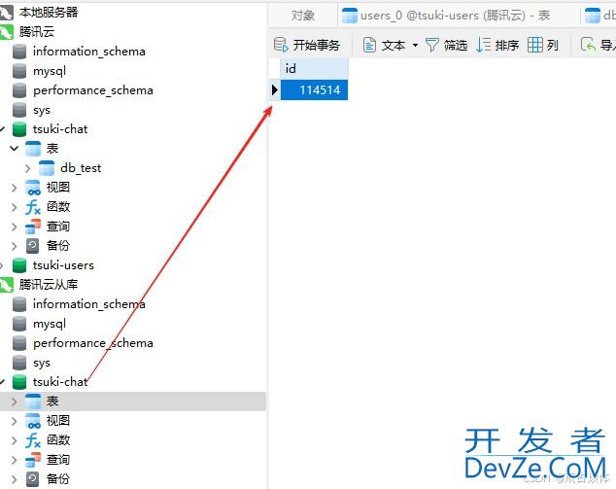The image size is (616, 489).
Task: Select the 腾讯云 connection icon
Action: (x=6, y=32)
